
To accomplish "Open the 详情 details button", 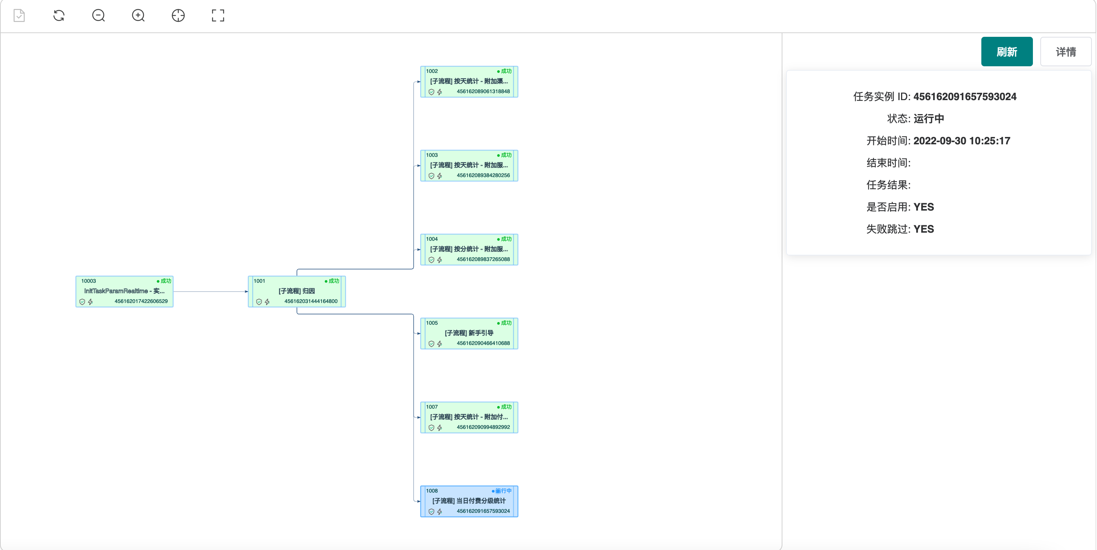I will coord(1065,52).
